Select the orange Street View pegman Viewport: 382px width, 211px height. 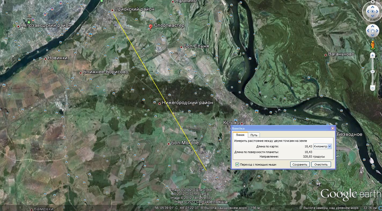372,45
